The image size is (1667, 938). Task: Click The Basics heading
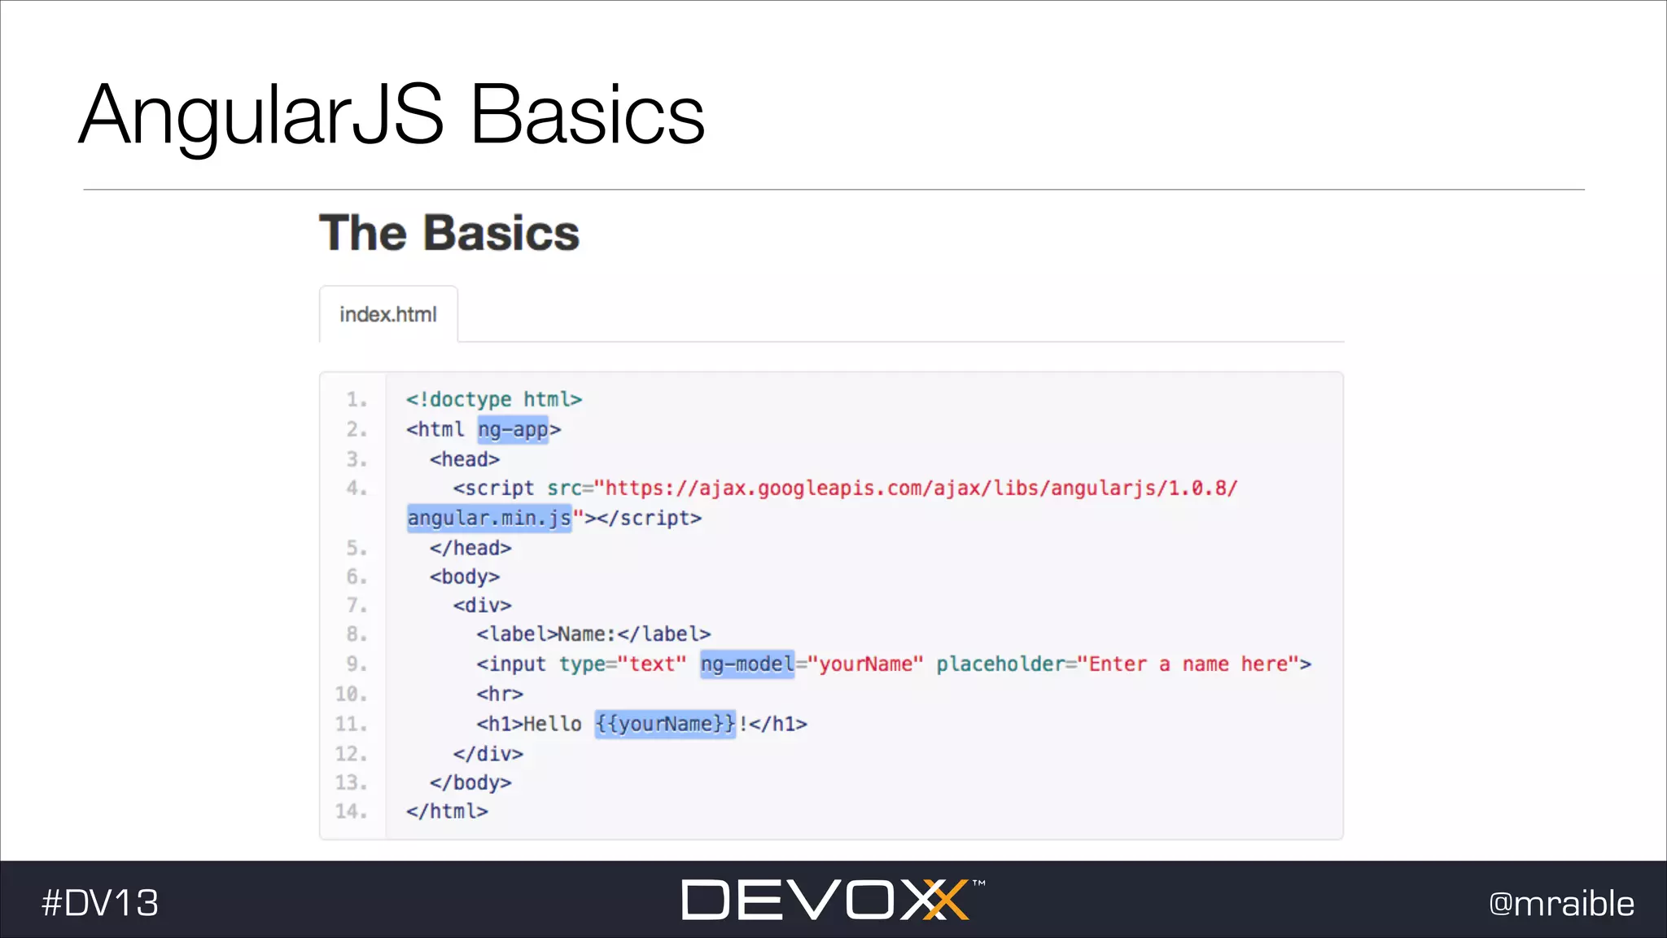click(448, 233)
